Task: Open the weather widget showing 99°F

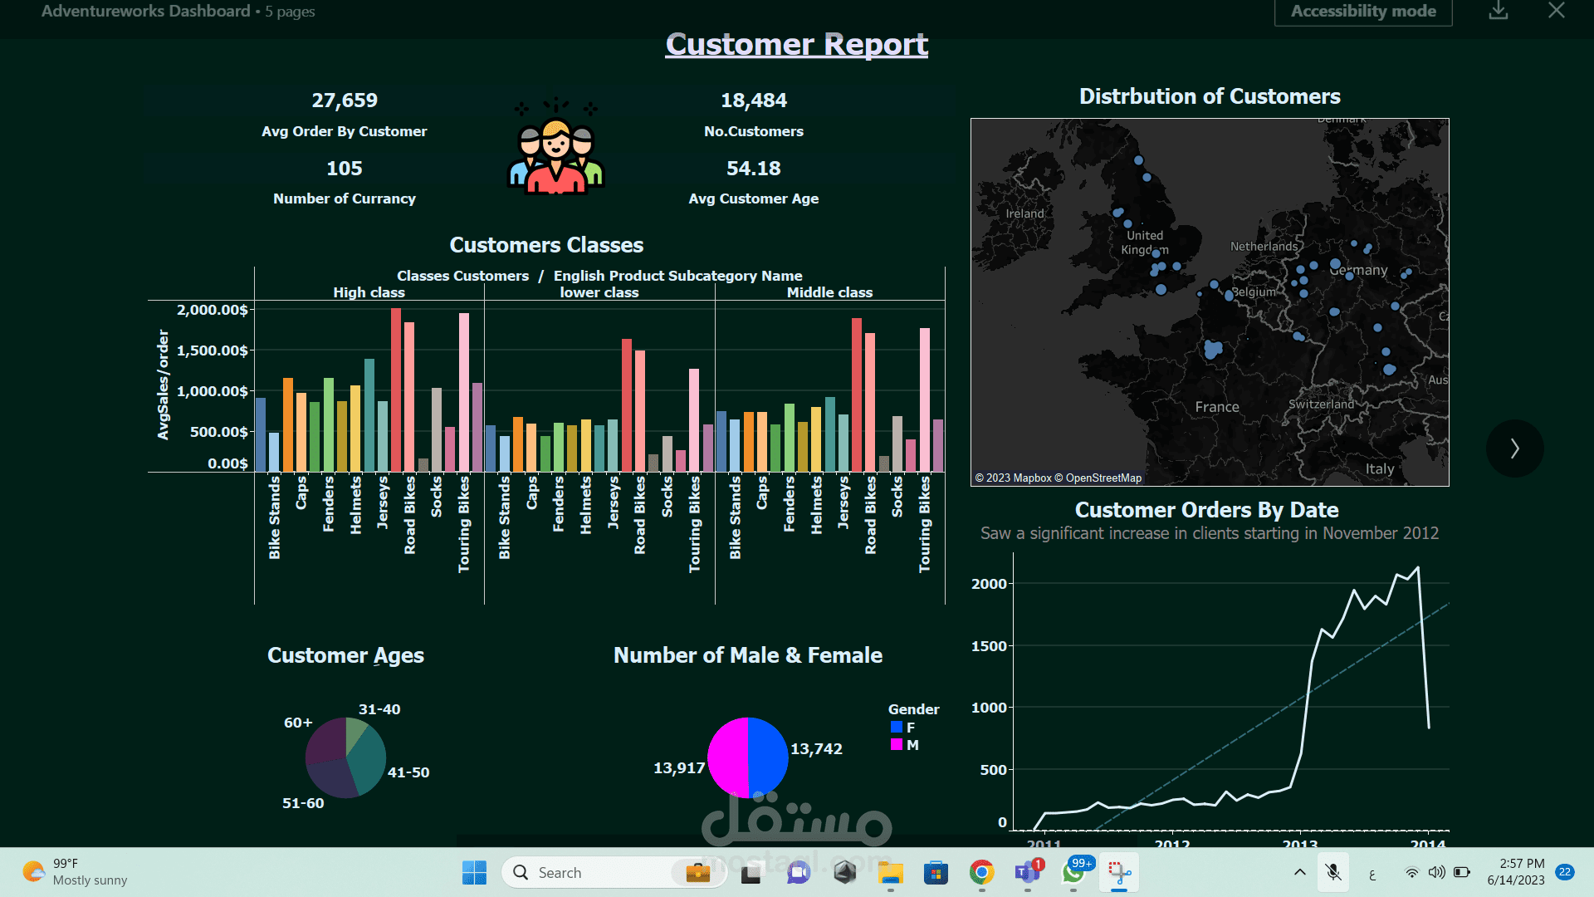Action: click(75, 872)
